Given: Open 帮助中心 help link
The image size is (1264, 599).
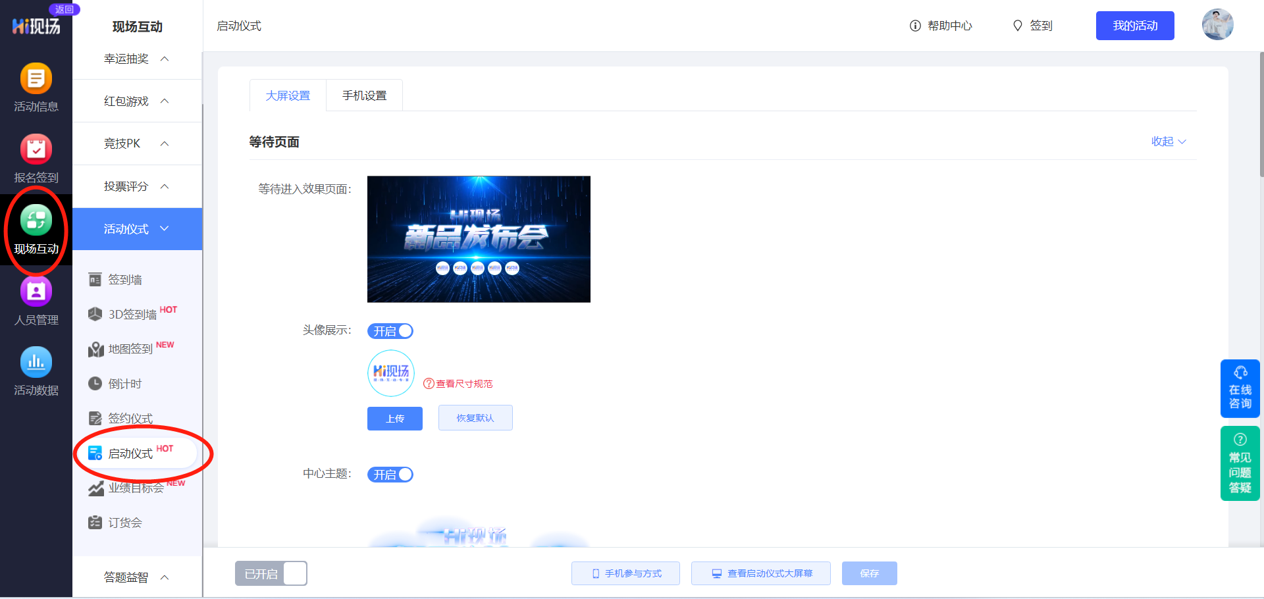Looking at the screenshot, I should 941,26.
